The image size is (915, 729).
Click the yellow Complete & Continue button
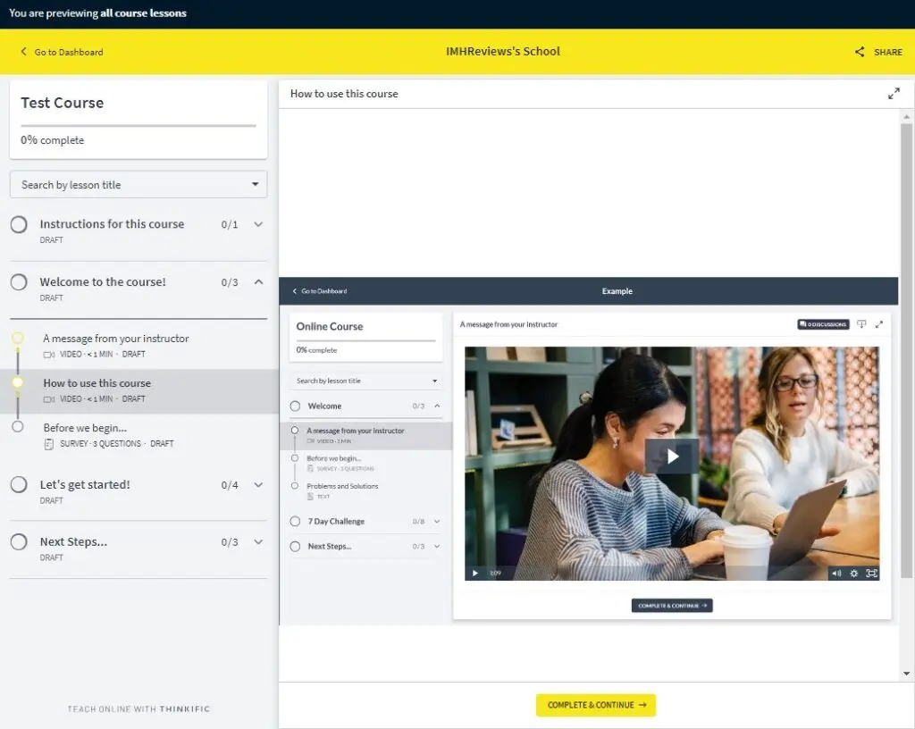click(x=596, y=705)
